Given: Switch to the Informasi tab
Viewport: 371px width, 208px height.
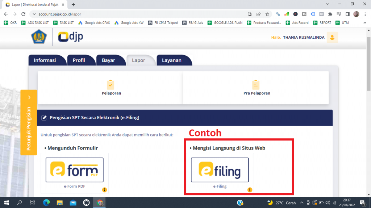Looking at the screenshot, I should pyautogui.click(x=45, y=60).
